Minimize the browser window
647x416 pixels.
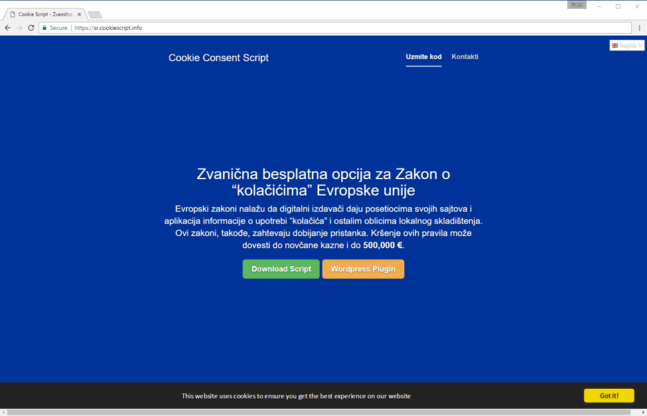tap(599, 6)
